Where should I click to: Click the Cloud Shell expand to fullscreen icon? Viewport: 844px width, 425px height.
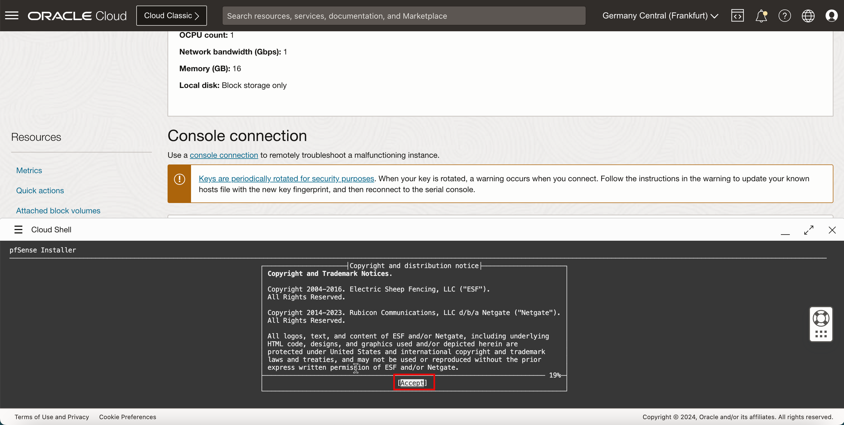808,229
